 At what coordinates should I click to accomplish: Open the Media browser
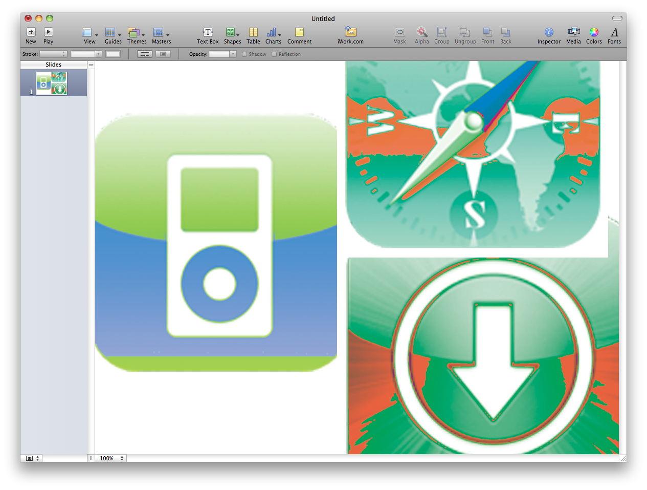point(573,35)
